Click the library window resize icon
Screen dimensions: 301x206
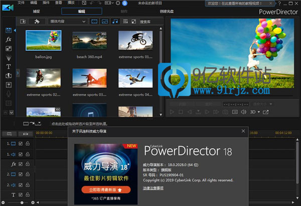pyautogui.click(x=134, y=21)
